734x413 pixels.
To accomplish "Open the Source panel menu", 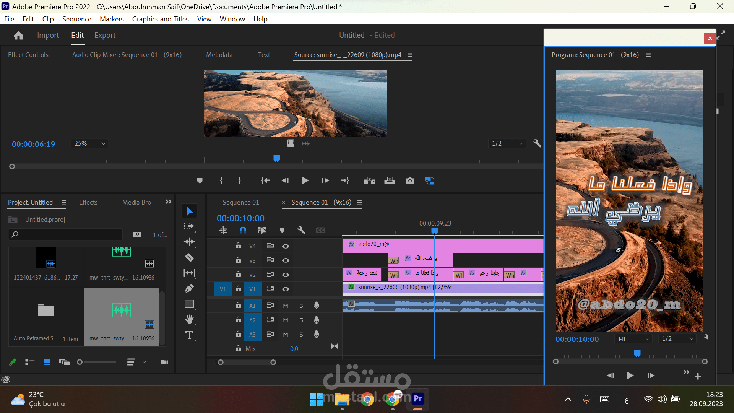I will [x=410, y=55].
